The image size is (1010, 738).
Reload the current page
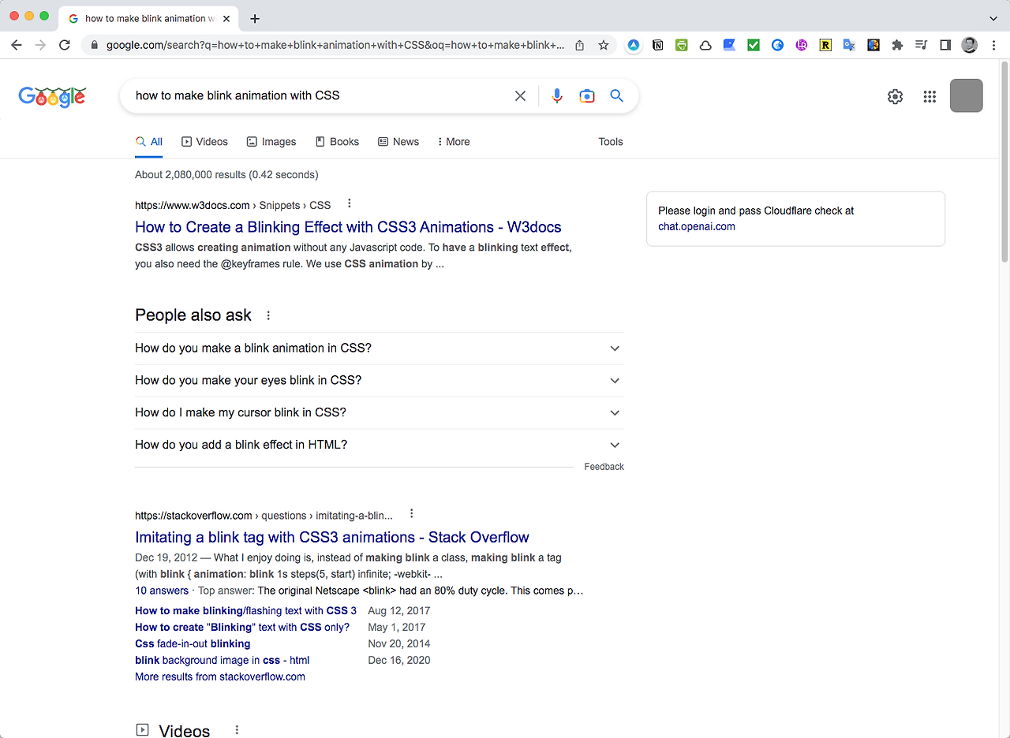65,45
